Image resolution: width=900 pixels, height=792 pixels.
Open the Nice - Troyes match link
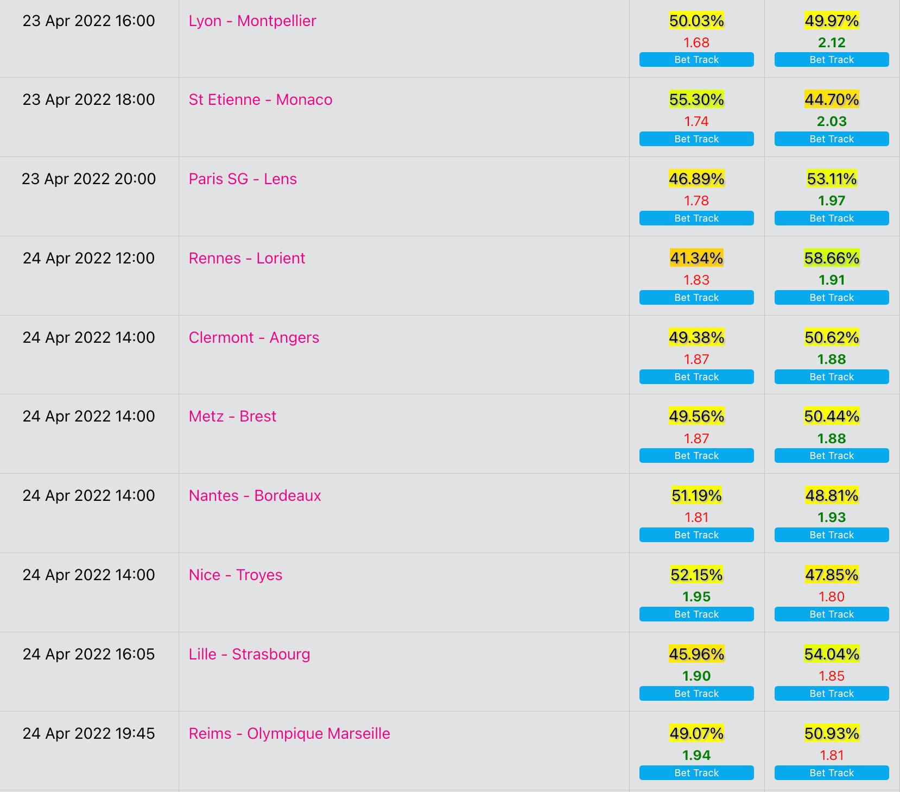[x=236, y=575]
